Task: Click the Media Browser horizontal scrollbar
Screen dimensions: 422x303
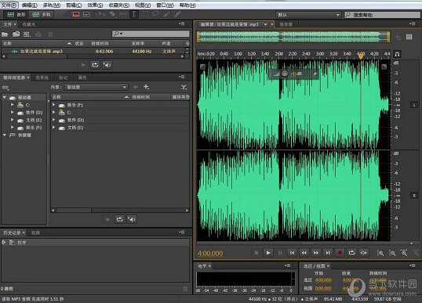Action: (120, 210)
